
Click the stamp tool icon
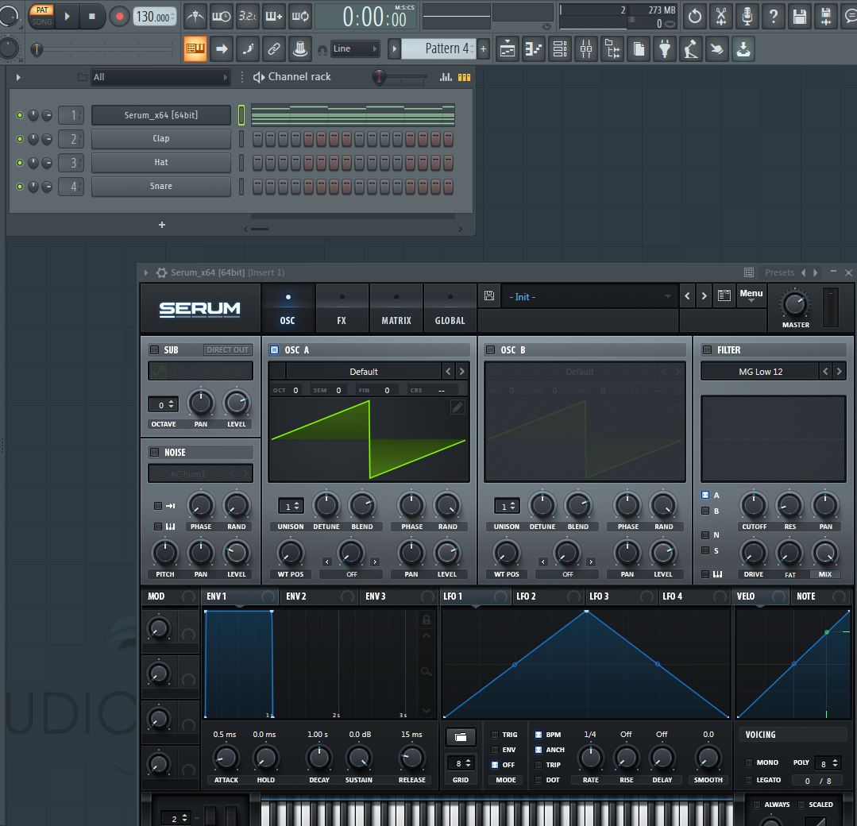point(300,49)
